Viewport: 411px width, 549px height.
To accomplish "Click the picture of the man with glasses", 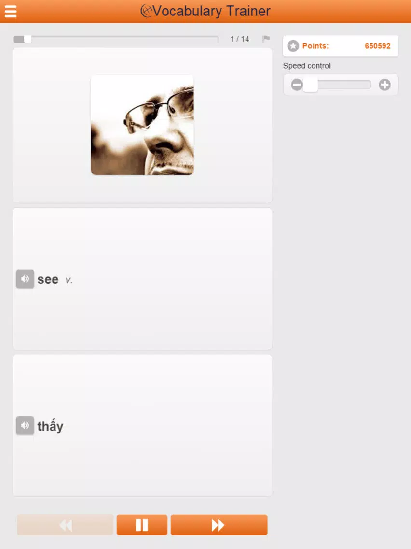I will (x=142, y=125).
